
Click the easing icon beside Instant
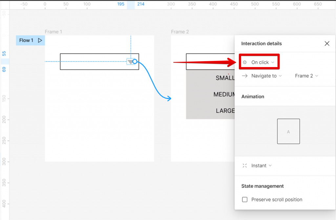tap(244, 165)
